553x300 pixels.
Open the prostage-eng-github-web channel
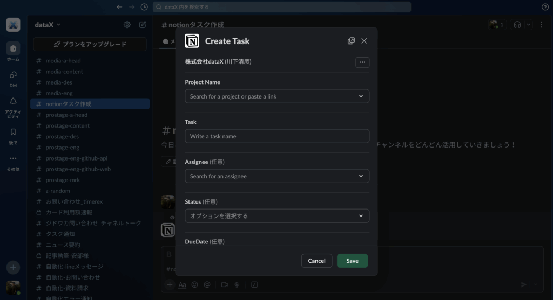click(x=90, y=169)
